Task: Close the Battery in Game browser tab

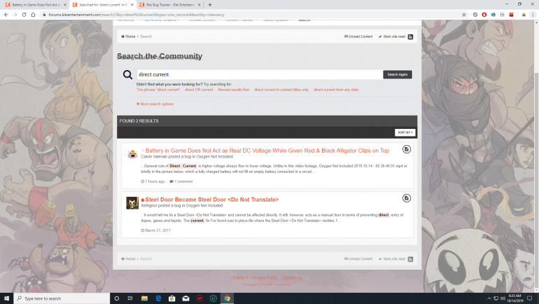Action: tap(65, 5)
